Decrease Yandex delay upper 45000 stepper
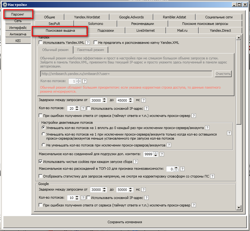The width and height of the screenshot is (250, 231). click(x=131, y=101)
